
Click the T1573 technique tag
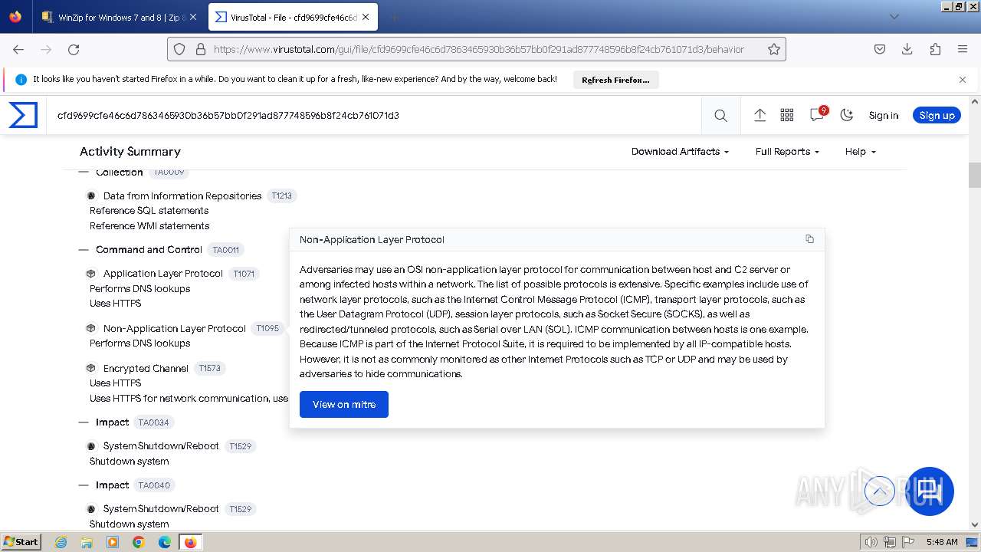[x=209, y=368]
